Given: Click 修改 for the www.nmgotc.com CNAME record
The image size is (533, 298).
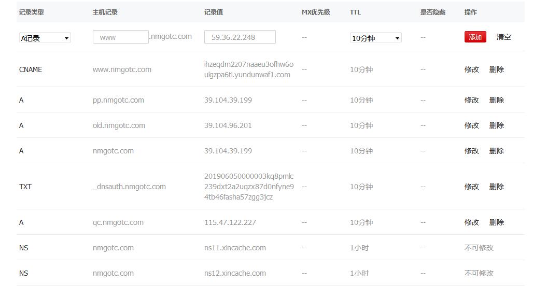Looking at the screenshot, I should click(471, 69).
